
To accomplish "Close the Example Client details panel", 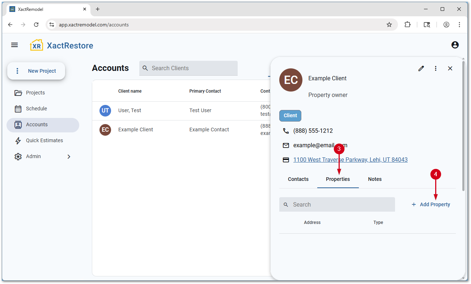I will [450, 68].
